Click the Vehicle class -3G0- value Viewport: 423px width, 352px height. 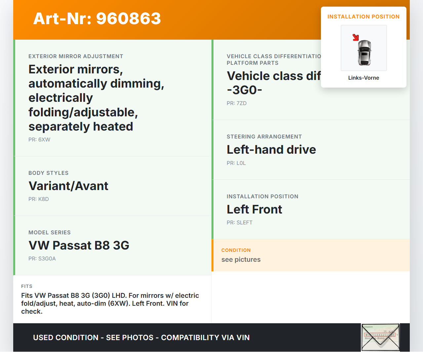point(273,83)
